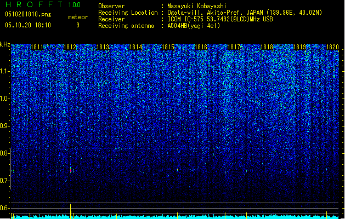Click the Observer label

(111, 6)
